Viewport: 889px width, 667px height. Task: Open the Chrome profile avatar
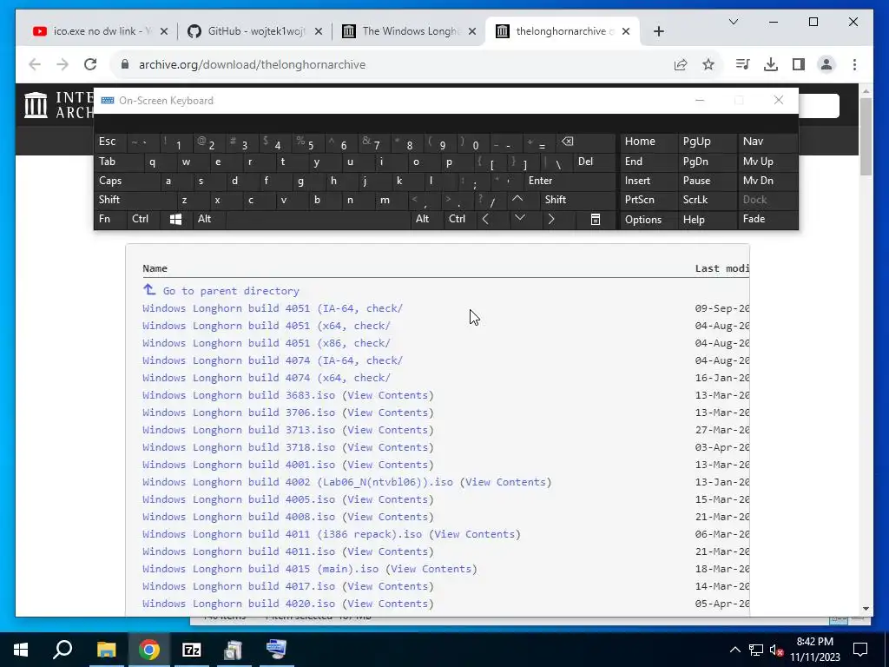(x=826, y=64)
